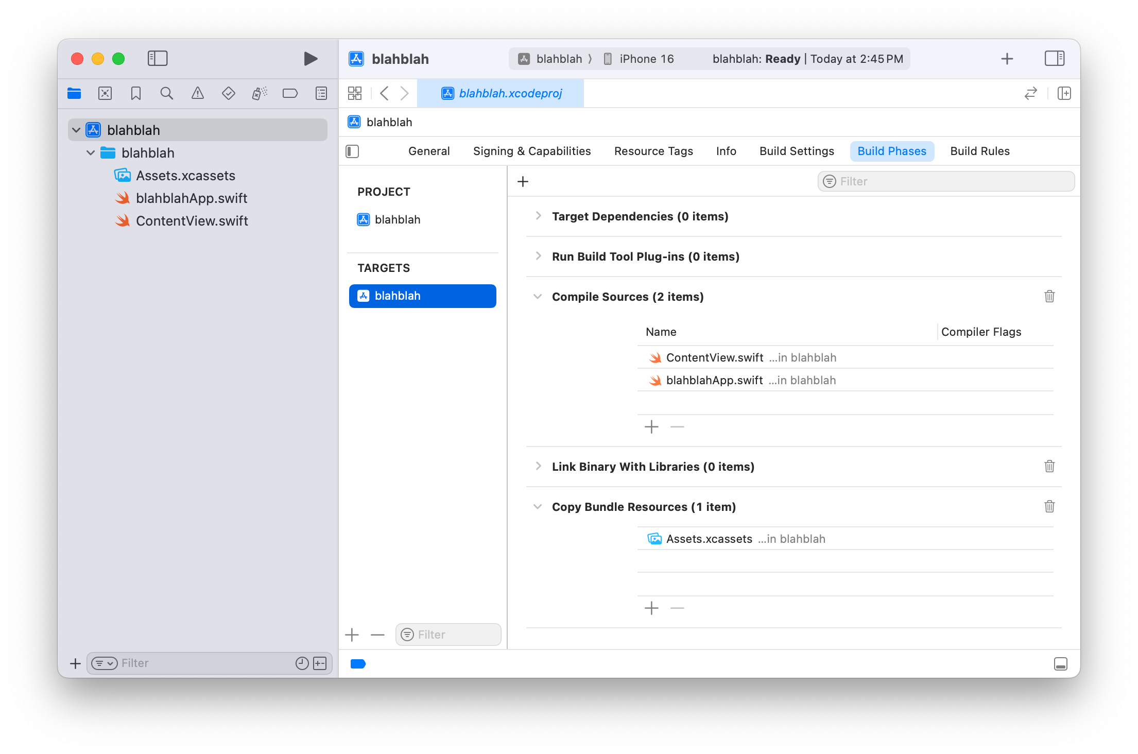Collapse the Compile Sources section
This screenshot has height=754, width=1138.
pos(538,297)
